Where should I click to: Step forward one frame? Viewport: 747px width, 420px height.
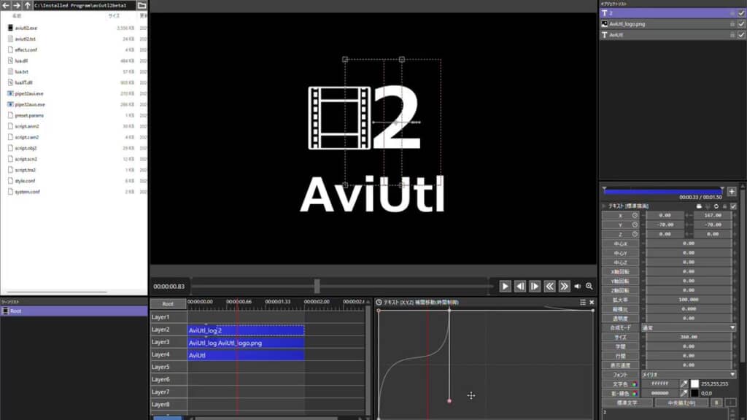535,286
